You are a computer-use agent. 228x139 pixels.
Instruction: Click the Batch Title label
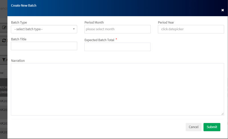coord(19,39)
